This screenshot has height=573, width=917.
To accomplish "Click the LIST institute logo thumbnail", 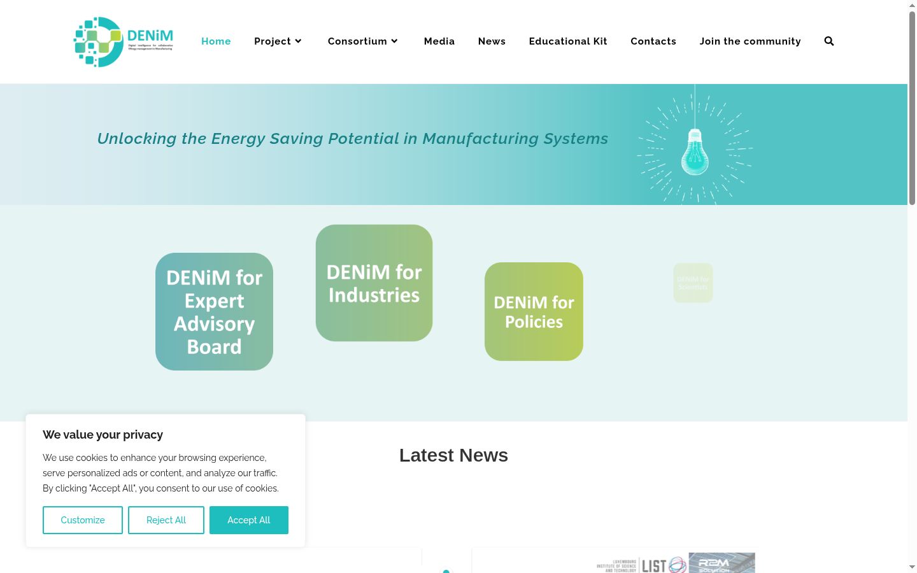I will coord(642,563).
